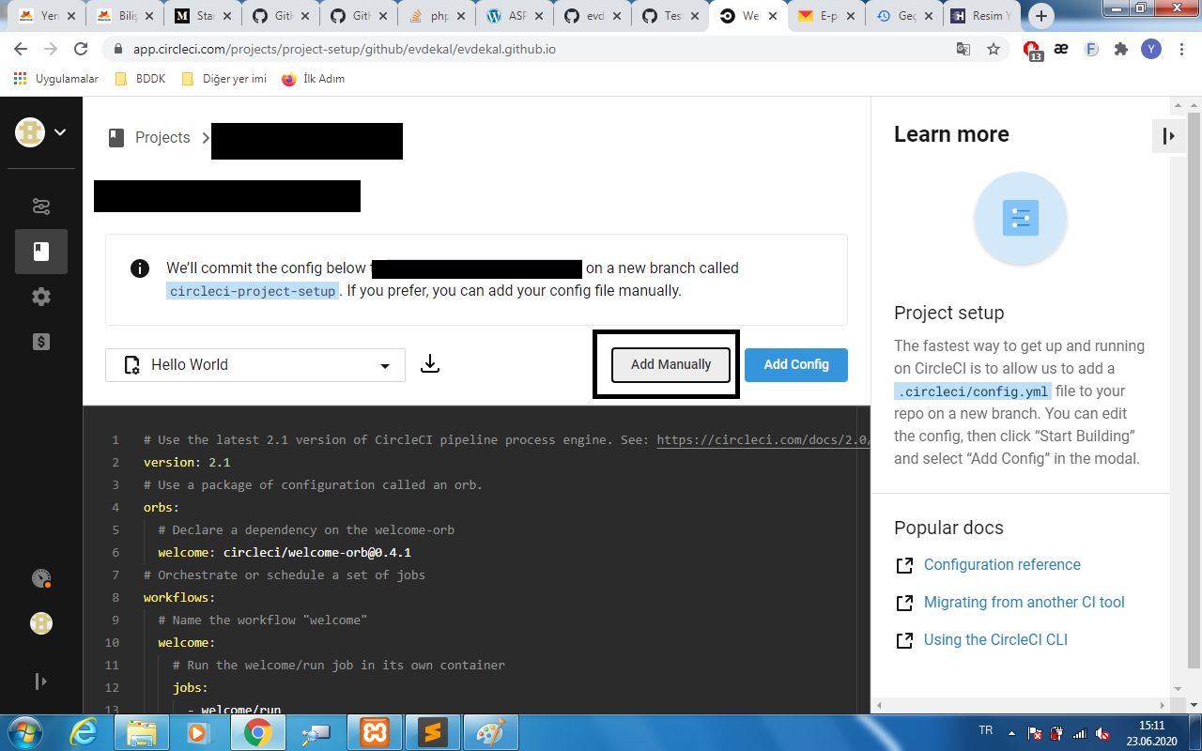Open the translate page icon in address bar

click(963, 49)
